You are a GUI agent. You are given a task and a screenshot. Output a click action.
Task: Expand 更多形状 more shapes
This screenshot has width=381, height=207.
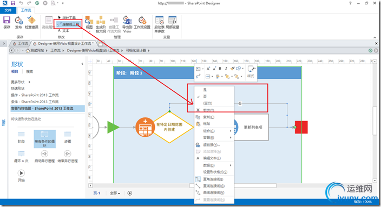click(21, 82)
